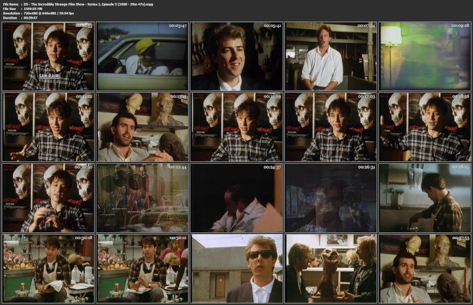Click the file size value '1509.05 MB'
Image resolution: width=473 pixels, height=305 pixels.
coord(33,9)
